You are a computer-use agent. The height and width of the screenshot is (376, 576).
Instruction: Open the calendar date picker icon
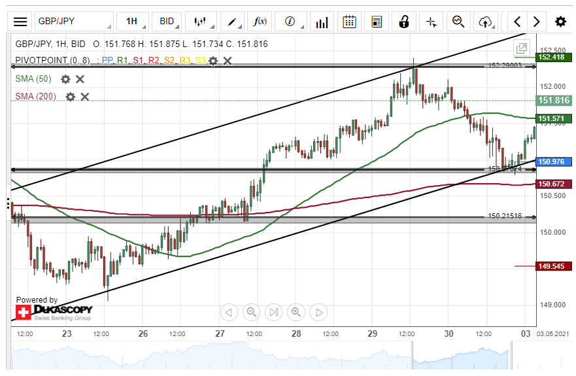coord(349,22)
